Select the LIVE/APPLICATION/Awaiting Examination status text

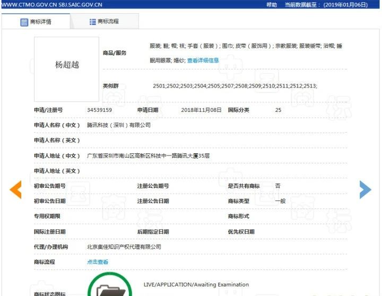(196, 284)
